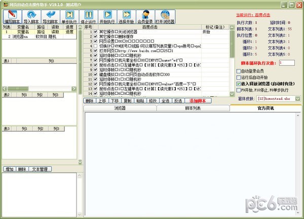This screenshot has width=304, height=219.
Task: Select row 10 键盘模拟 script line
Action: tap(156, 75)
